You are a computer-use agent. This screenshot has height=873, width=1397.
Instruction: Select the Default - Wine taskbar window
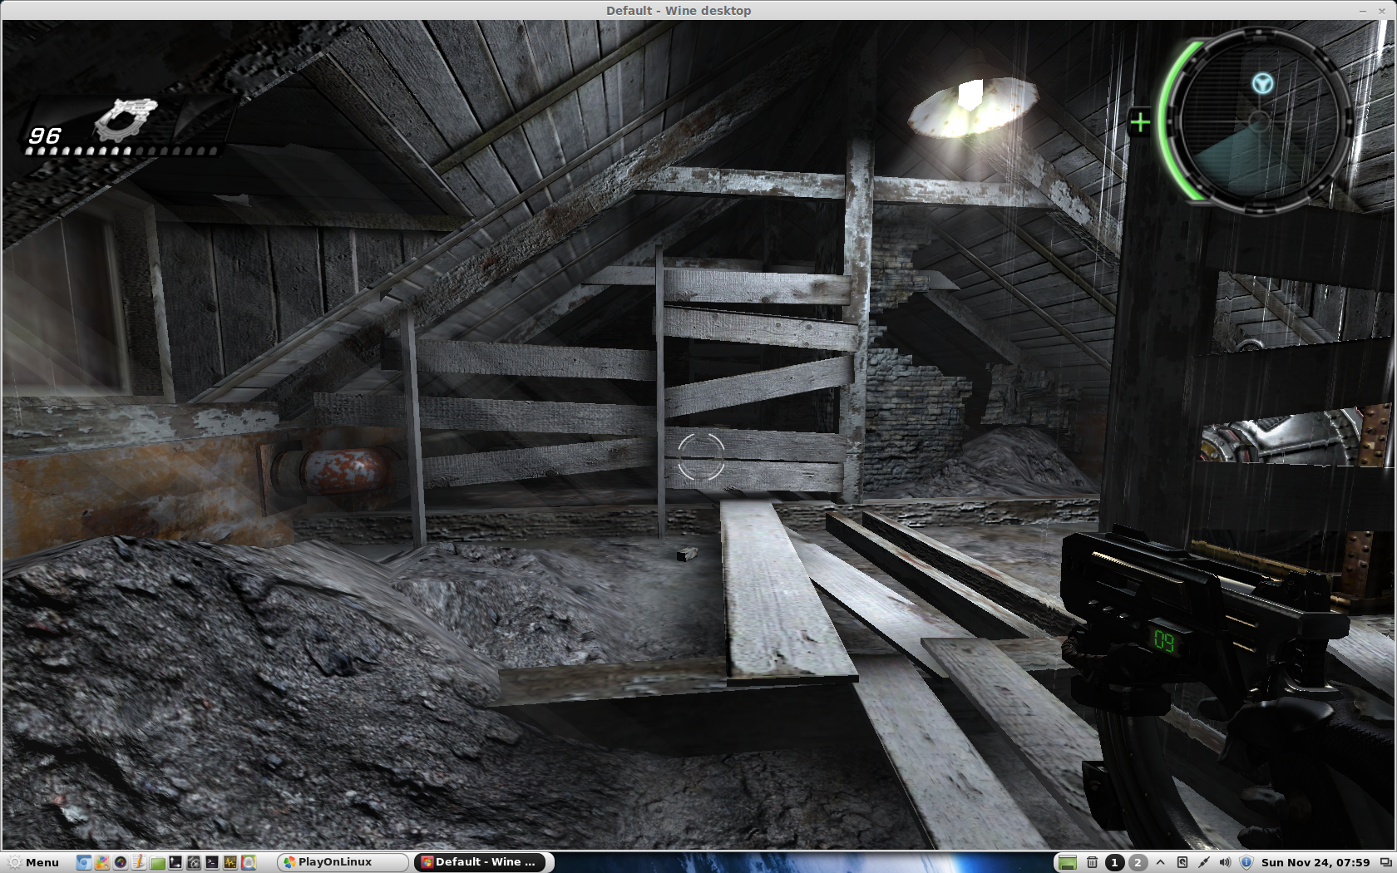(x=480, y=862)
